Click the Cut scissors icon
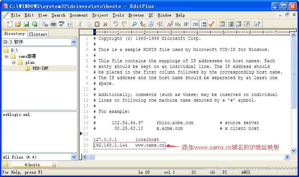This screenshot has height=177, width=299. pyautogui.click(x=80, y=24)
